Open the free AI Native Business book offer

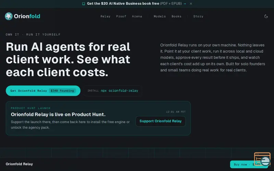[134, 3]
